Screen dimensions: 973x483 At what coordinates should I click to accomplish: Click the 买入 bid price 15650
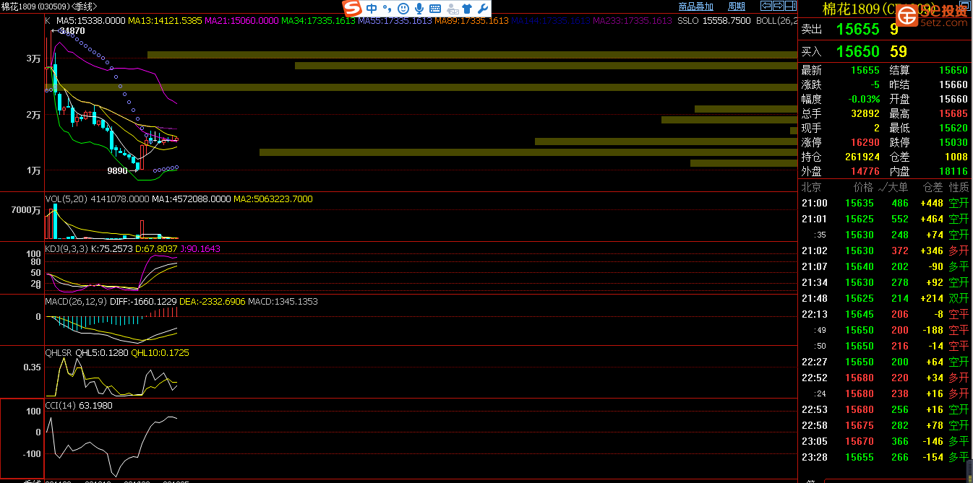[x=858, y=52]
